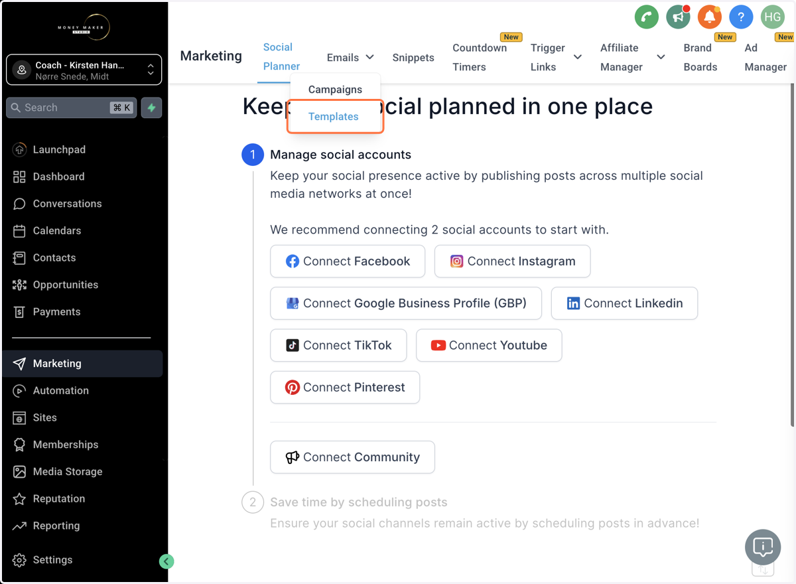Click the Connect Youtube button

(489, 346)
